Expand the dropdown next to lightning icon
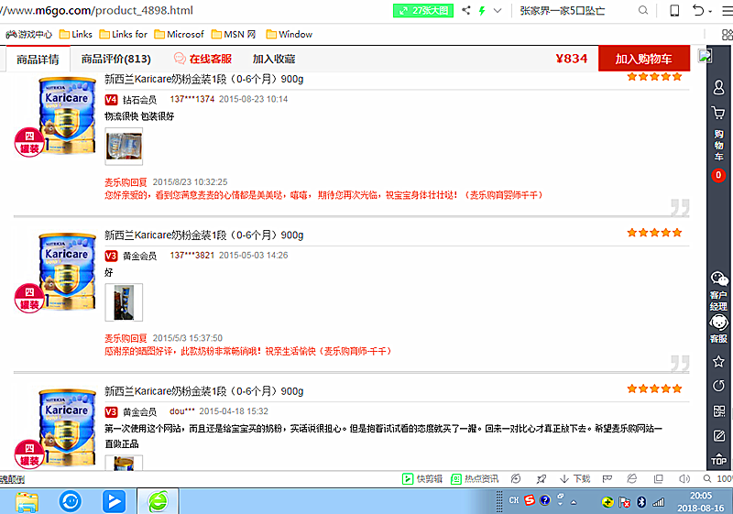The image size is (733, 514). [x=498, y=11]
